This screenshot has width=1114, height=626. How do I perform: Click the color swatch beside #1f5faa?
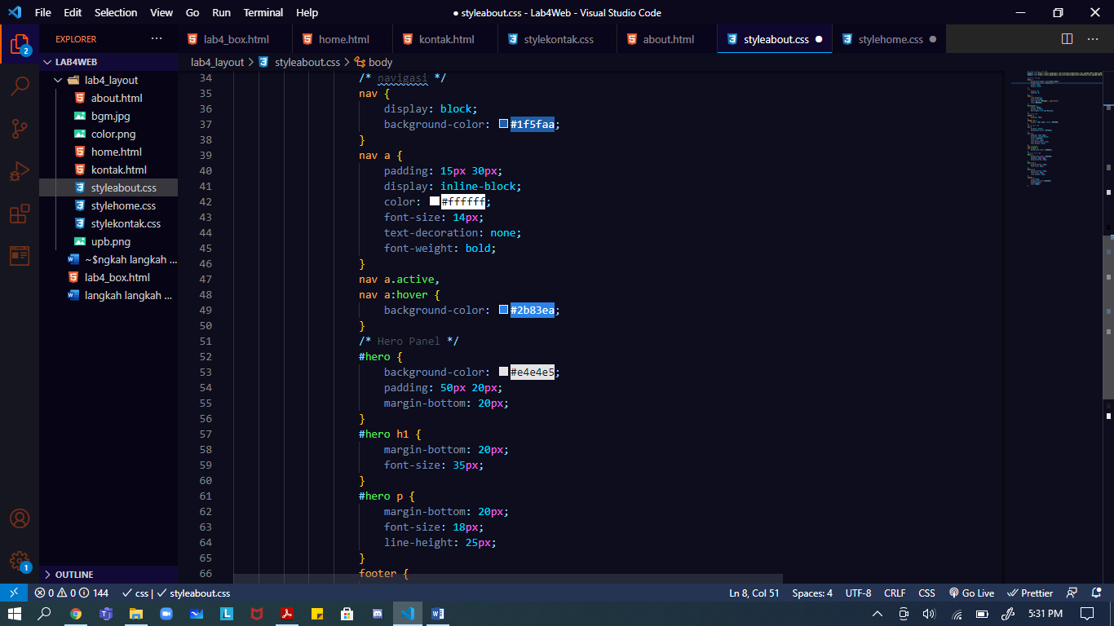click(502, 123)
